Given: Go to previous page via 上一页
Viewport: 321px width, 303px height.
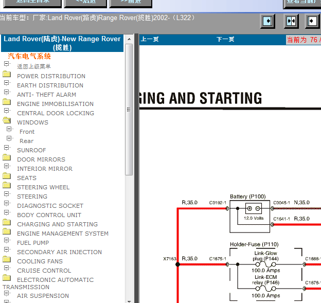Looking at the screenshot, I should [150, 39].
